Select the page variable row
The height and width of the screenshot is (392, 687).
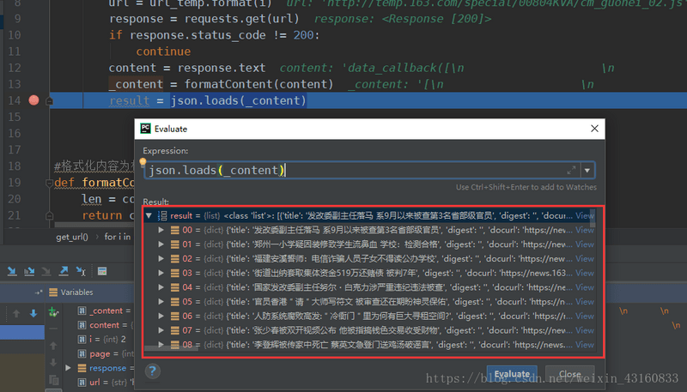(x=106, y=353)
